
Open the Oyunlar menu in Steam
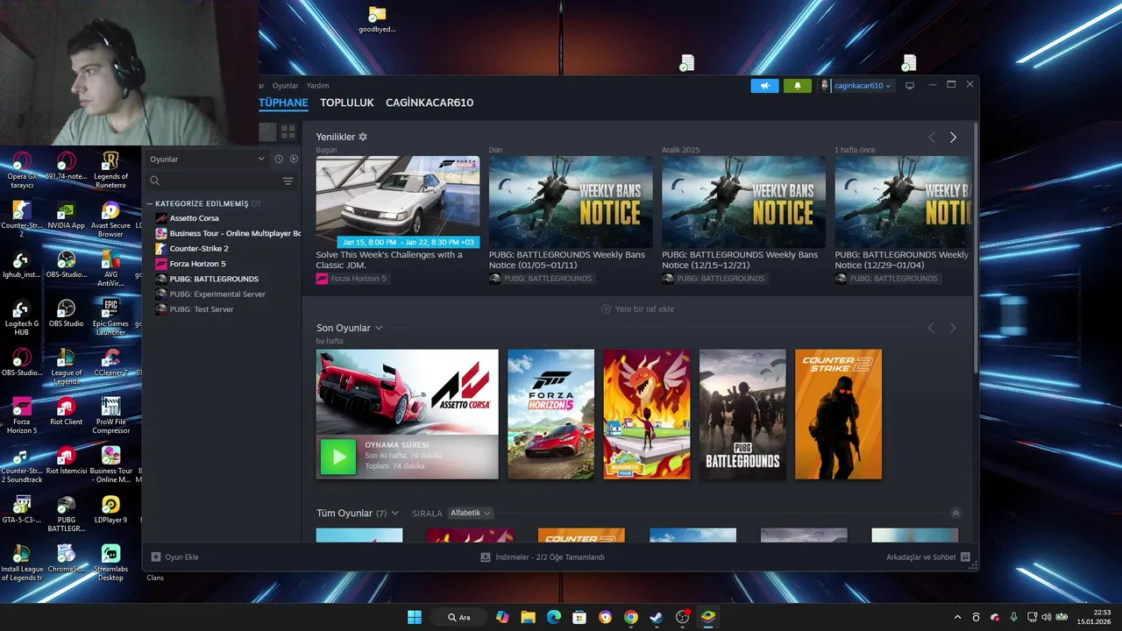[286, 86]
